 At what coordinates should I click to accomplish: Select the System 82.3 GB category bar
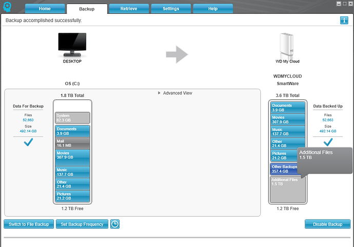point(72,118)
